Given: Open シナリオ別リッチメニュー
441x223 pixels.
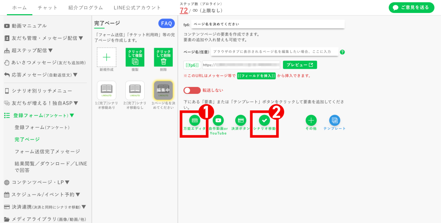Looking at the screenshot, I should click(38, 91).
